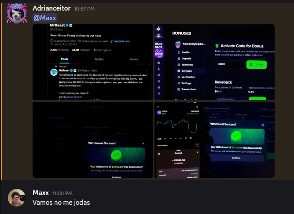
Task: Click Transactions in the bonuses screenshot menu
Action: click(187, 89)
